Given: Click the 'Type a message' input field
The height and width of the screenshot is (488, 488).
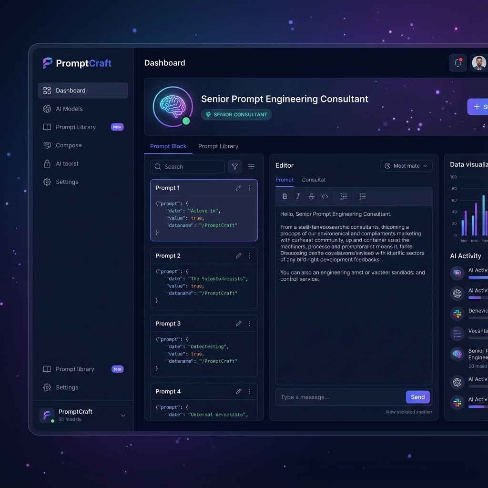Looking at the screenshot, I should [340, 397].
